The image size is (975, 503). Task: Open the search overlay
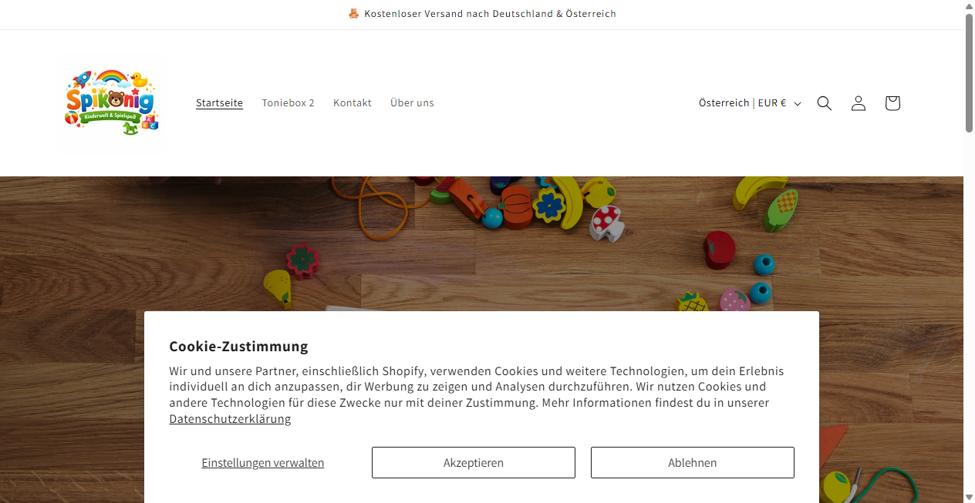pyautogui.click(x=824, y=102)
